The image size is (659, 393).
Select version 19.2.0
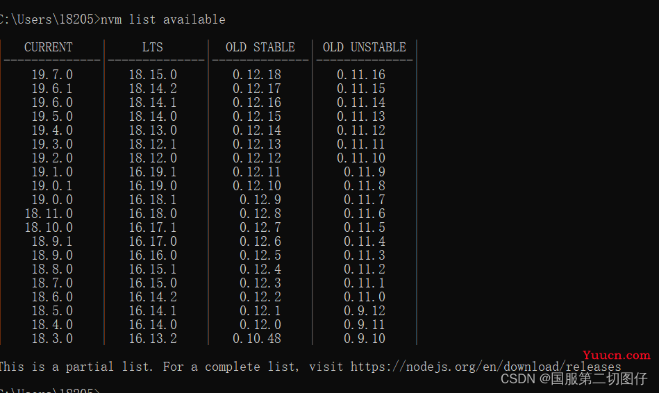click(52, 158)
